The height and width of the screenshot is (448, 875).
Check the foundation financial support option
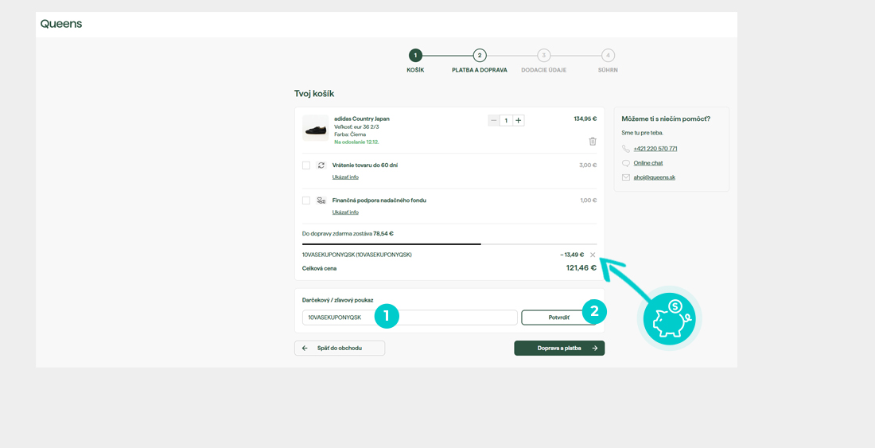click(306, 201)
